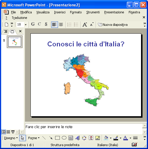
Task: Click pane scroll left arrow
Action: 17,132
